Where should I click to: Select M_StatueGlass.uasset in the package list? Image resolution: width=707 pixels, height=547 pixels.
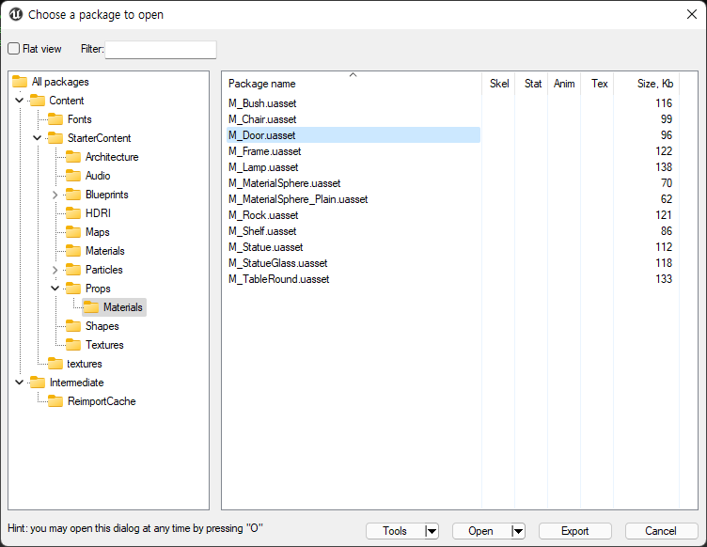pos(277,263)
